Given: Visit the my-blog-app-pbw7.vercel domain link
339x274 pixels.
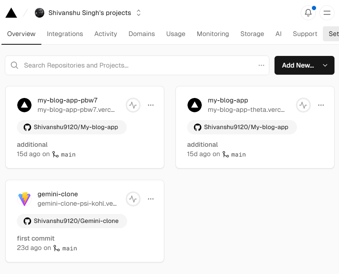Looking at the screenshot, I should click(x=76, y=110).
